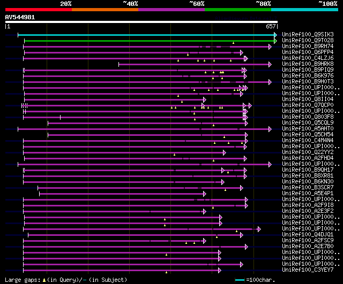Select the UniRef100_A2FHD4 row label
Image resolution: width=343 pixels, height=284 pixels.
click(308, 158)
